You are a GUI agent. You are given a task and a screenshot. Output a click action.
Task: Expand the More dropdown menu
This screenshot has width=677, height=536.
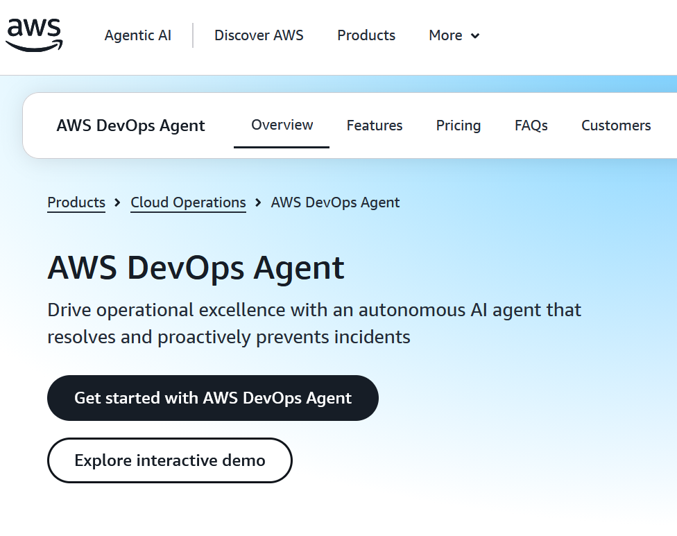point(454,35)
